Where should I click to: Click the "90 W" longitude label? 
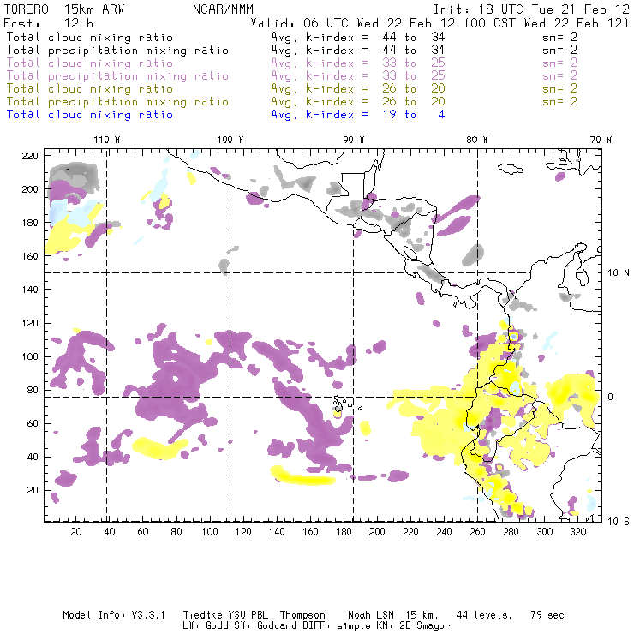coord(354,140)
